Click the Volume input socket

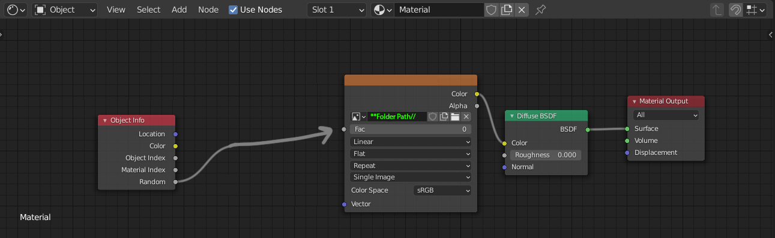click(627, 141)
